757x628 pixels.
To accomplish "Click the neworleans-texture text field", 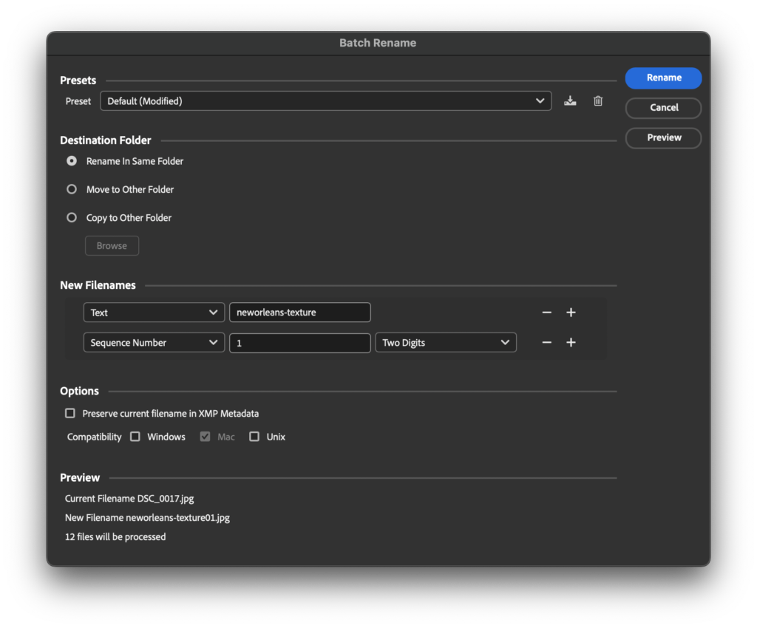I will coord(299,313).
